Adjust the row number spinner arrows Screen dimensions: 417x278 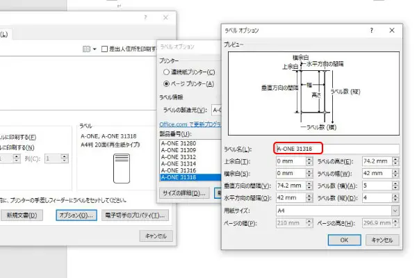tap(17, 158)
